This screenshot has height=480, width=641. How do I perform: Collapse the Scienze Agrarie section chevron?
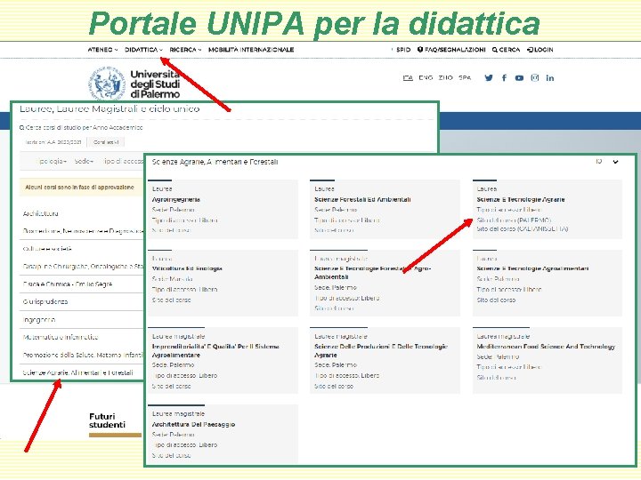[615, 162]
